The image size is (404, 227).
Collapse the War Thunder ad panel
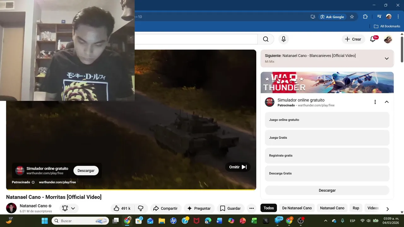pos(387,102)
